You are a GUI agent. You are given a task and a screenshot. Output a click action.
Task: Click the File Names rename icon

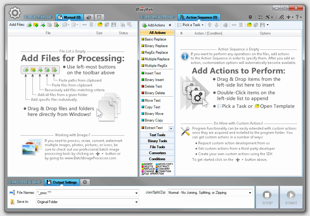(12, 193)
